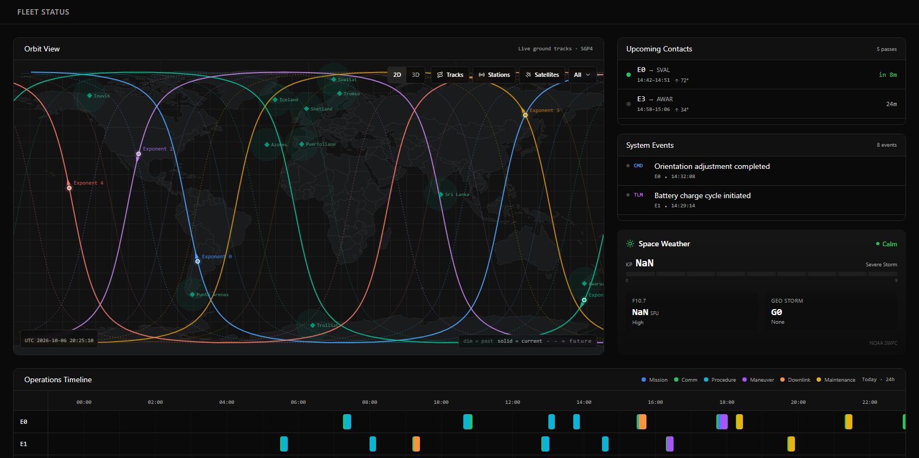Switch orbit view to 3D

point(416,75)
